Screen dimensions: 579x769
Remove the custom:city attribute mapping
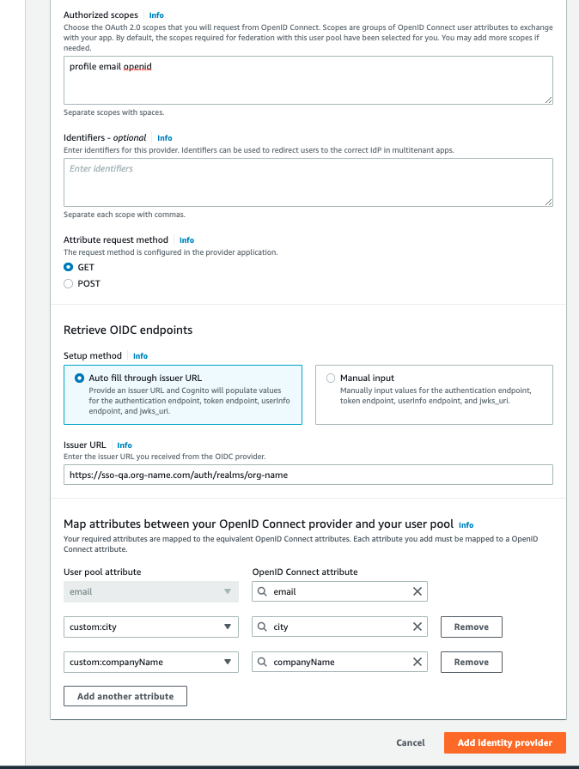[x=471, y=627]
